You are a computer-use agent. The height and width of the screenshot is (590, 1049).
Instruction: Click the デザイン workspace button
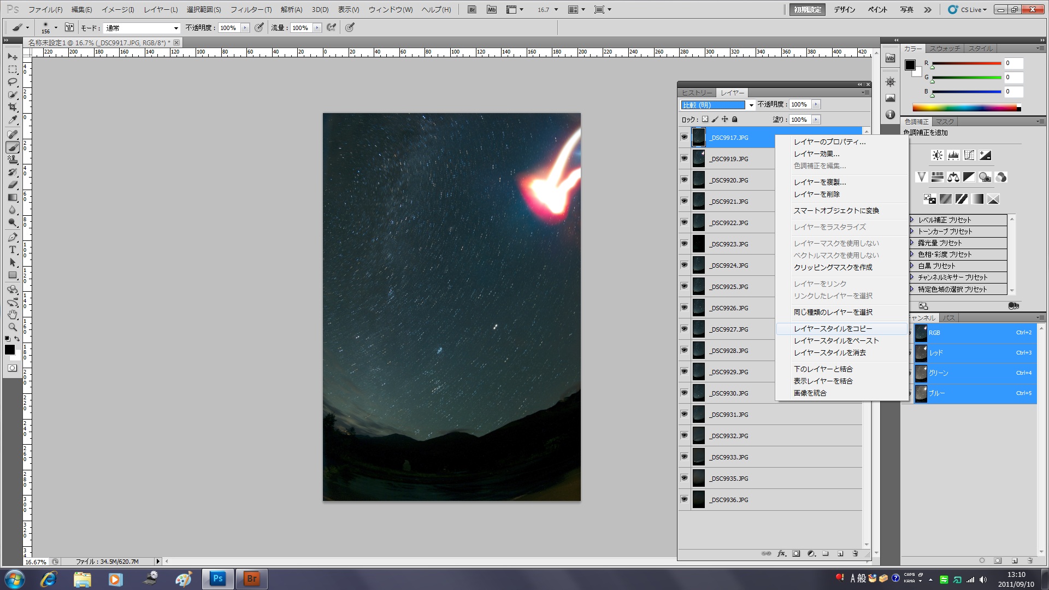click(844, 9)
